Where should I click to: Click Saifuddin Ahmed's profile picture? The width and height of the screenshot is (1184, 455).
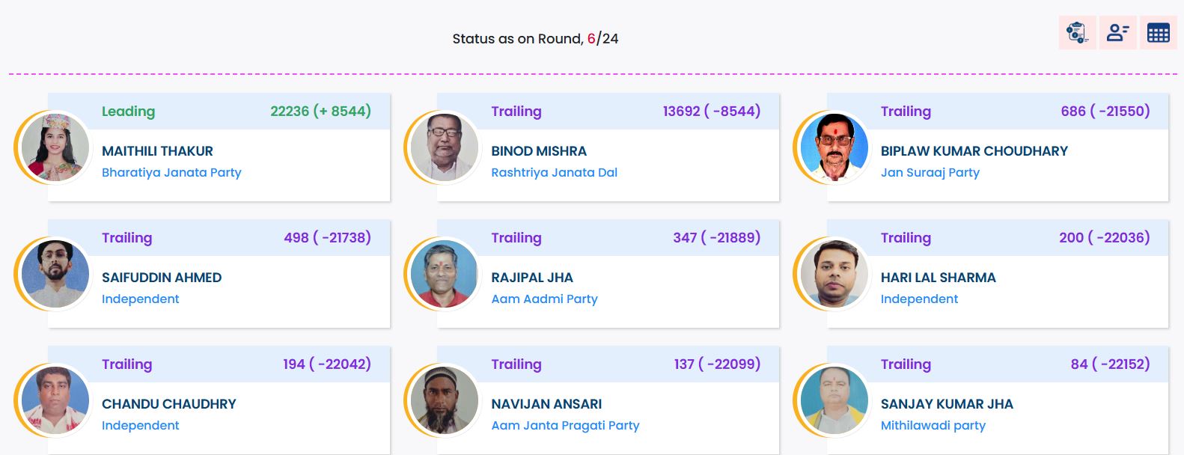[55, 274]
